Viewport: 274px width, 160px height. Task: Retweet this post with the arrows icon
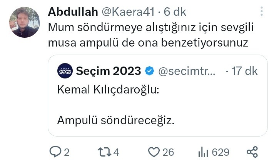point(105,152)
